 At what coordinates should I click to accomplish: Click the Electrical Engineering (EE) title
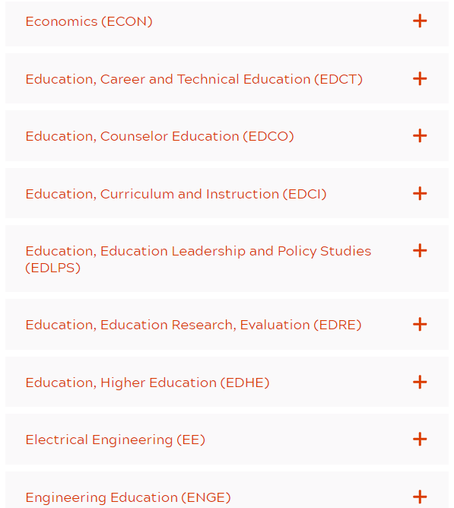click(x=116, y=440)
